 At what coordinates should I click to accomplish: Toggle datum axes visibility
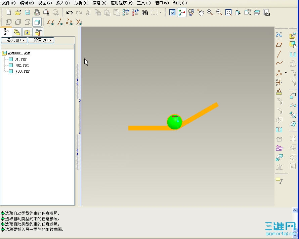60,22
